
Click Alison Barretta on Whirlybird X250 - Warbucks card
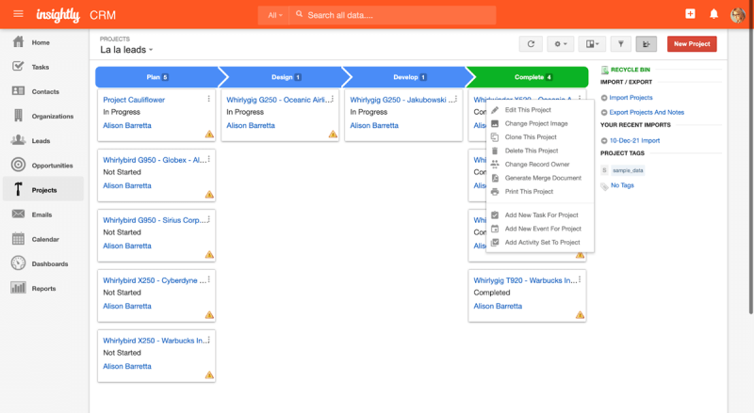pos(127,366)
